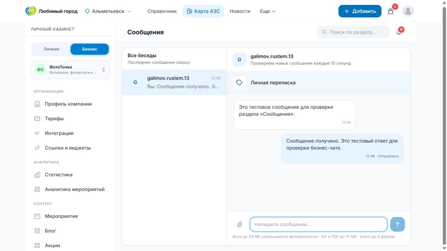Open the user profile avatar icon
The width and height of the screenshot is (447, 251).
coord(408,11)
